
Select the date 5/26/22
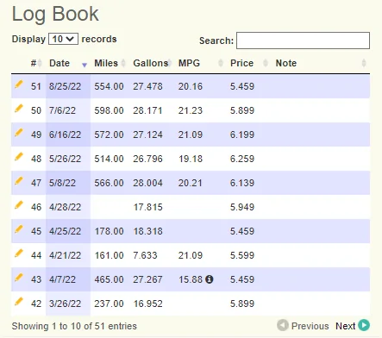point(65,159)
